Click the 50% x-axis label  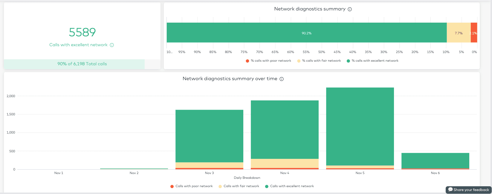click(322, 52)
